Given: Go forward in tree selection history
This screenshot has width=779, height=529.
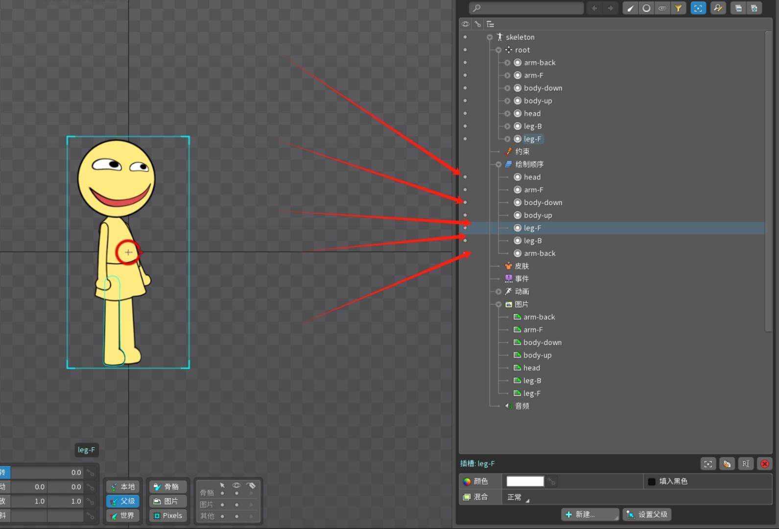Looking at the screenshot, I should click(610, 8).
